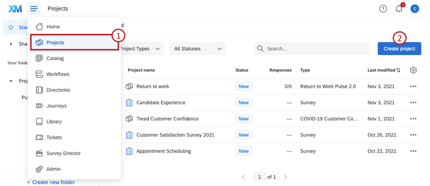Click the Type column header
430x186 pixels.
point(305,70)
